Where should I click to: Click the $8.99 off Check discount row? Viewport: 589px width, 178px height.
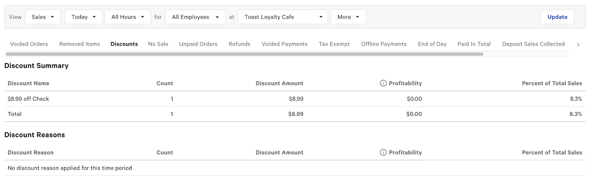click(x=28, y=99)
